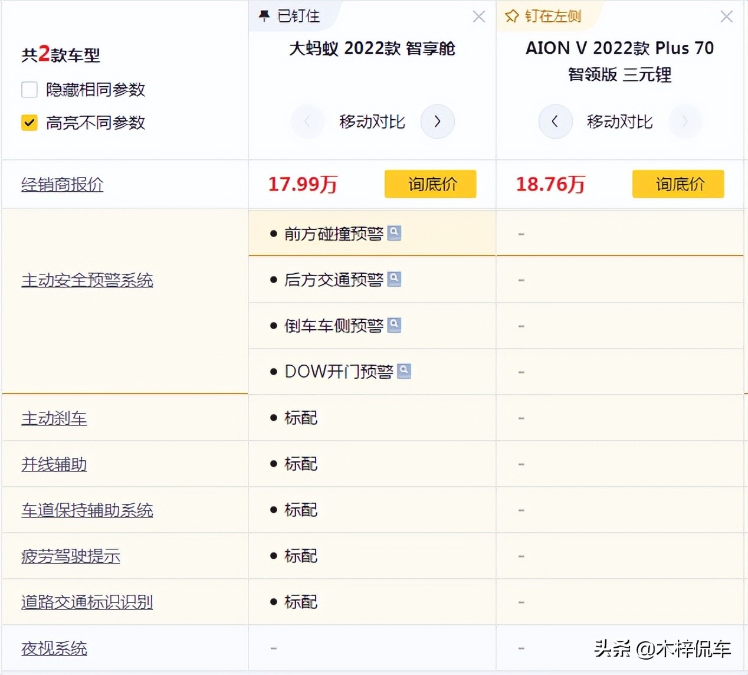
Task: Pin AION V column with 钉在左侧
Action: pos(543,16)
